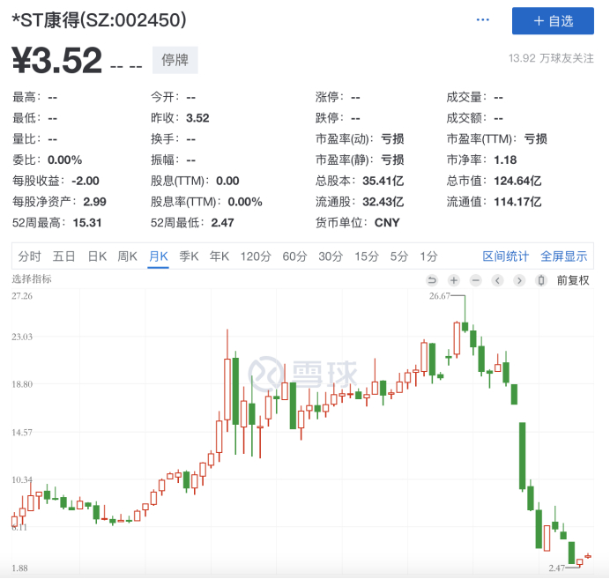The width and height of the screenshot is (610, 579).
Task: Switch to 1分 chart tab
Action: [428, 256]
